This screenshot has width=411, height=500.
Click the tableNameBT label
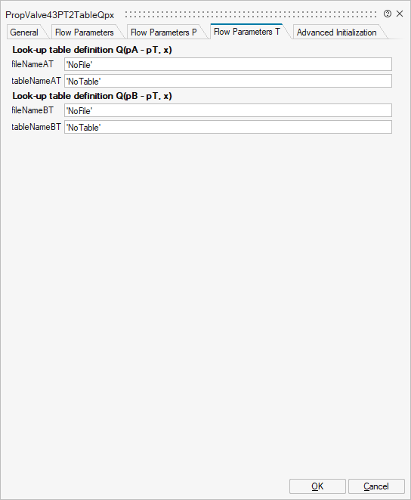(36, 127)
